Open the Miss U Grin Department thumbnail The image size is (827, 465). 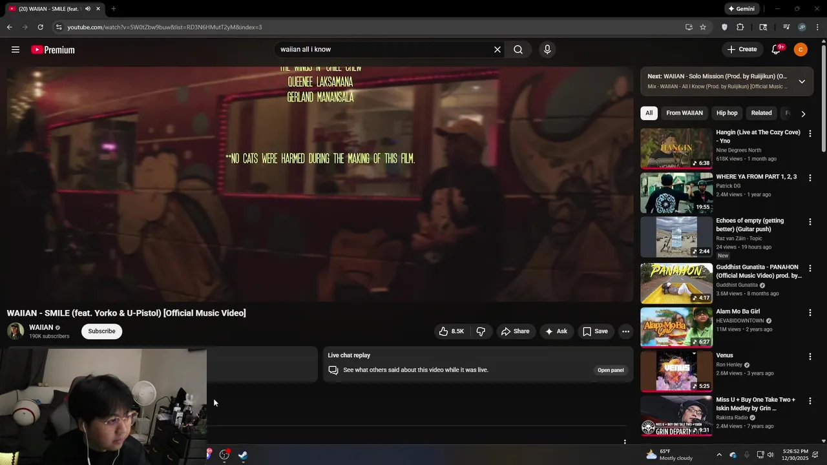pos(676,416)
